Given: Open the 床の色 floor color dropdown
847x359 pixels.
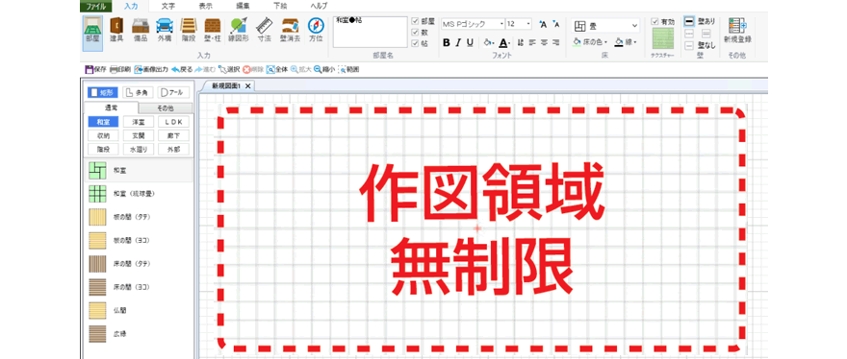Looking at the screenshot, I should coord(590,42).
